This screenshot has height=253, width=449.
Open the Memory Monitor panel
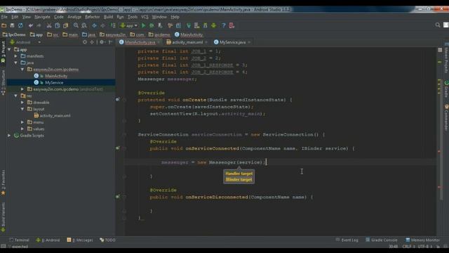point(422,240)
